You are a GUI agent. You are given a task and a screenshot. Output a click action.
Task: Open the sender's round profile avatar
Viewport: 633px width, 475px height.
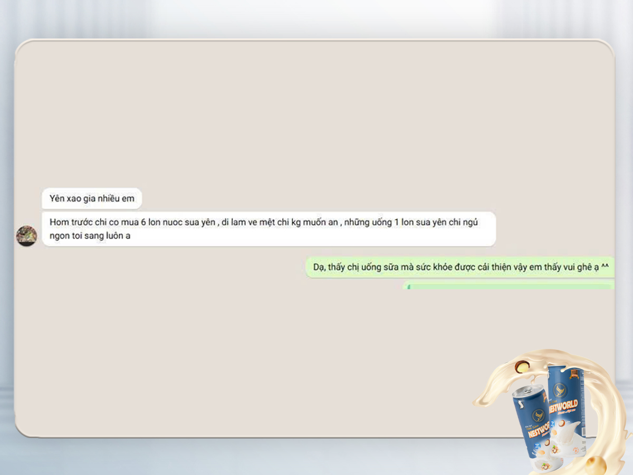[x=26, y=235]
